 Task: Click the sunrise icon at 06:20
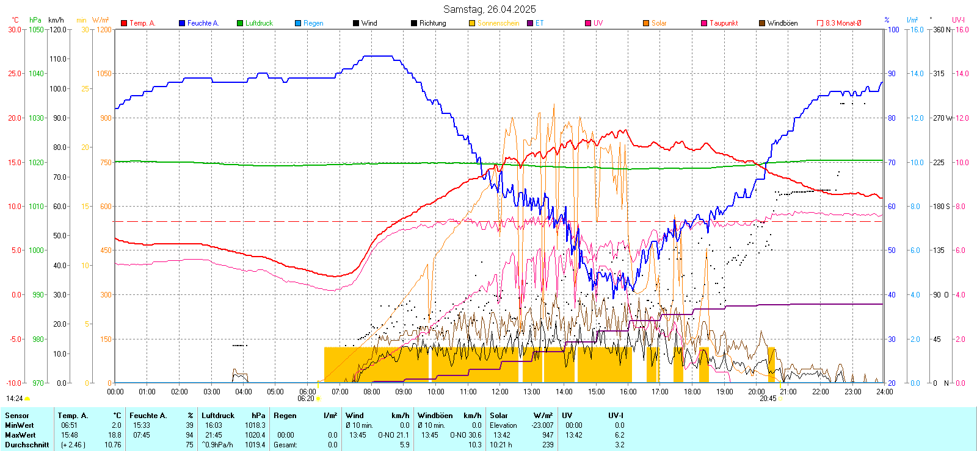click(x=318, y=399)
